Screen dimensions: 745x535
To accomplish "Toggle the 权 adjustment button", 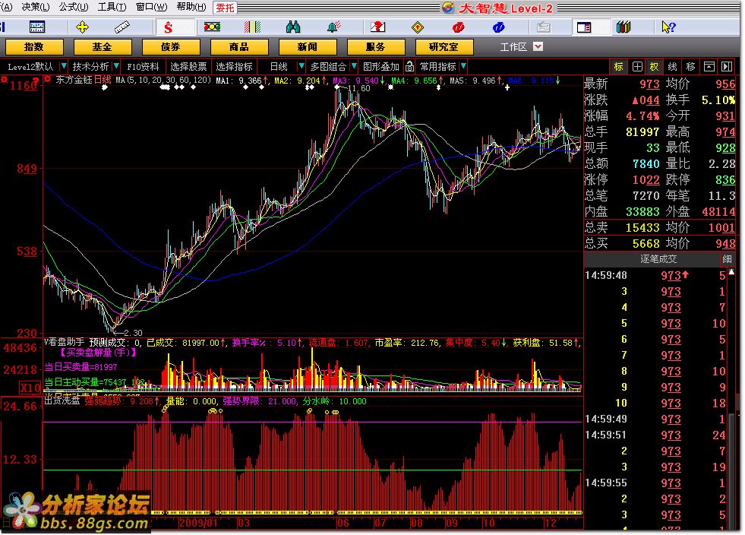I will click(x=655, y=67).
